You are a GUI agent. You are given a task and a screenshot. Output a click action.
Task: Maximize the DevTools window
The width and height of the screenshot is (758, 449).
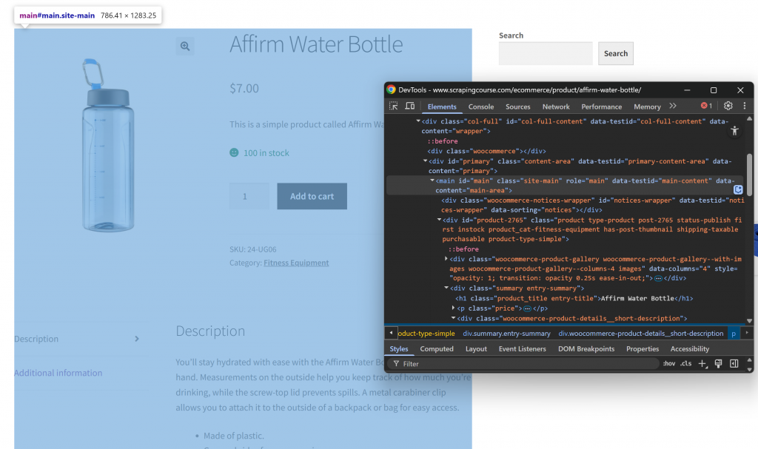714,90
